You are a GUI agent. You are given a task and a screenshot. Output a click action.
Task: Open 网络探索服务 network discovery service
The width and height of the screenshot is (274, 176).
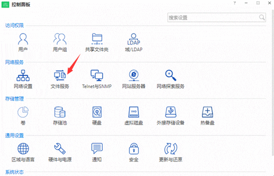tap(170, 79)
